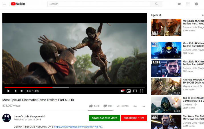
Task: Click the 873,007 views text
Action: pos(11,105)
